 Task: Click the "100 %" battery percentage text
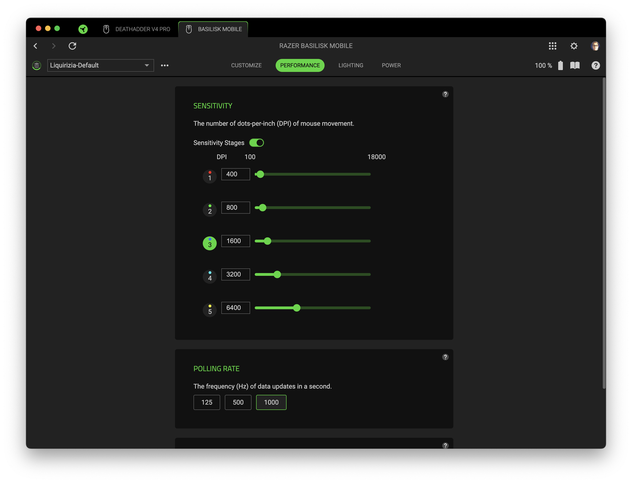[544, 66]
